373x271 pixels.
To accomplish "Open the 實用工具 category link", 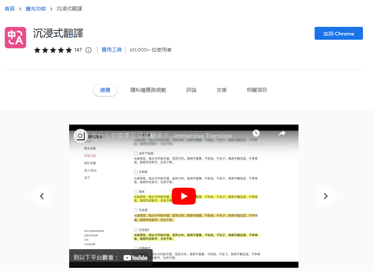I will point(111,50).
